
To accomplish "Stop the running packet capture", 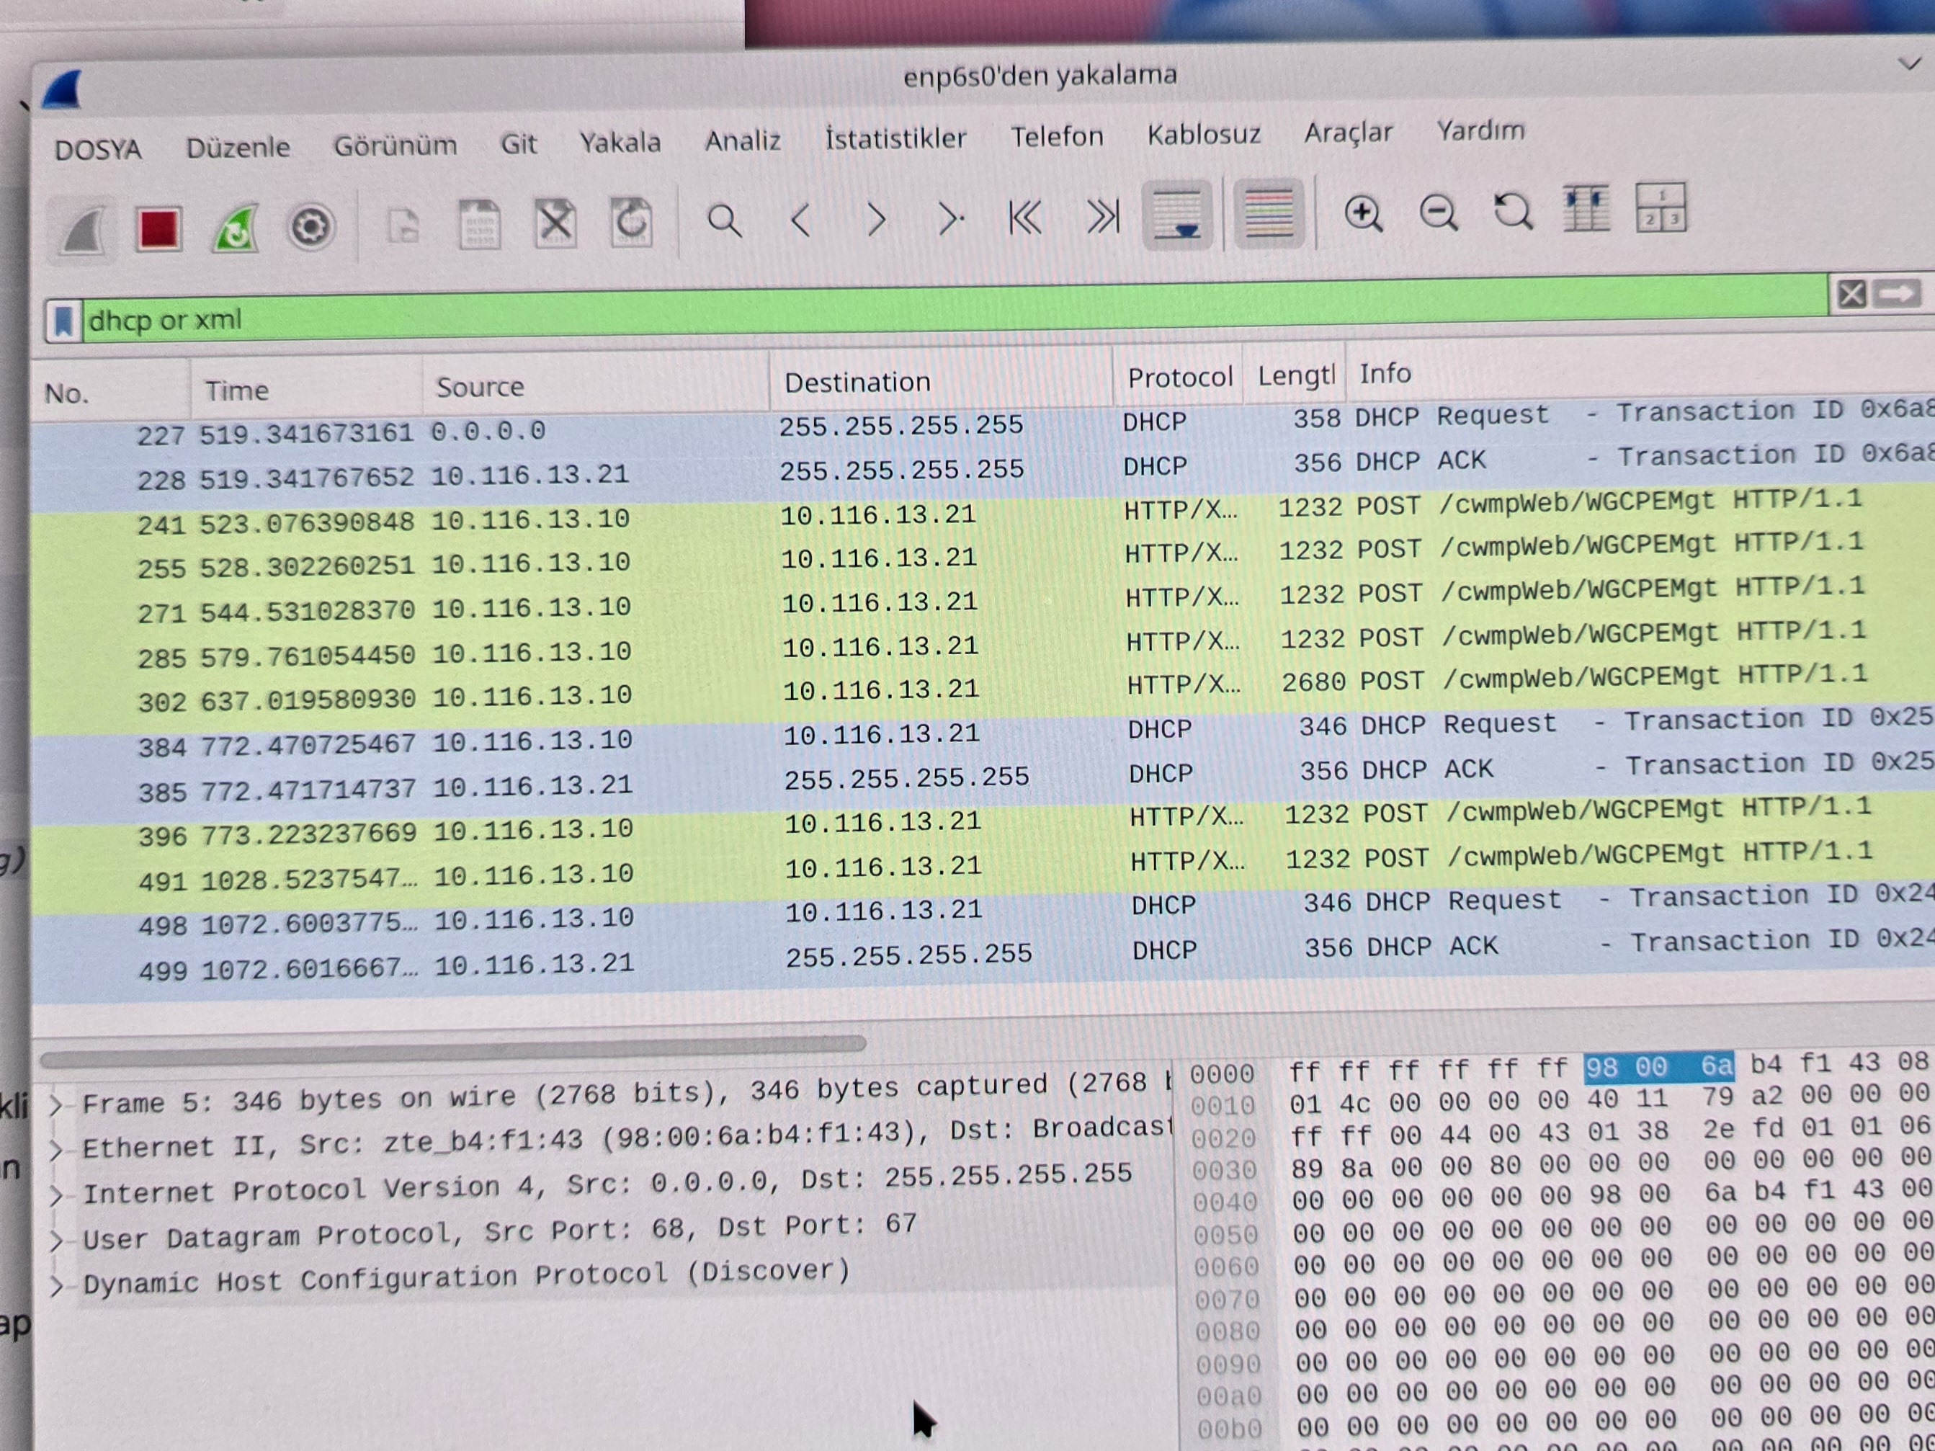I will 158,229.
